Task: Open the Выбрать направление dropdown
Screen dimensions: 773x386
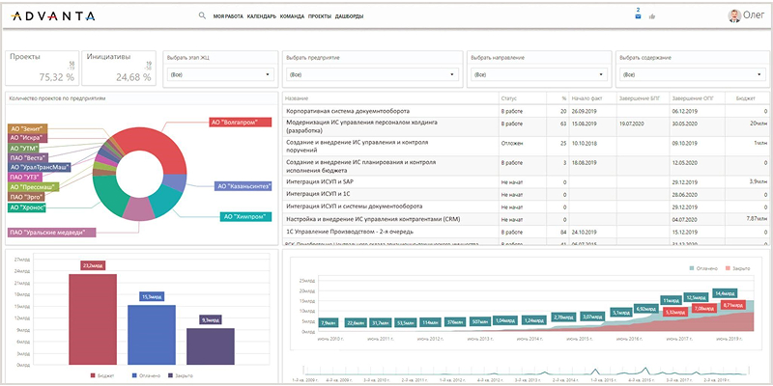Action: point(536,73)
